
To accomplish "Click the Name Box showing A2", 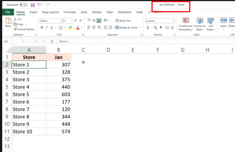I will 14,41.
